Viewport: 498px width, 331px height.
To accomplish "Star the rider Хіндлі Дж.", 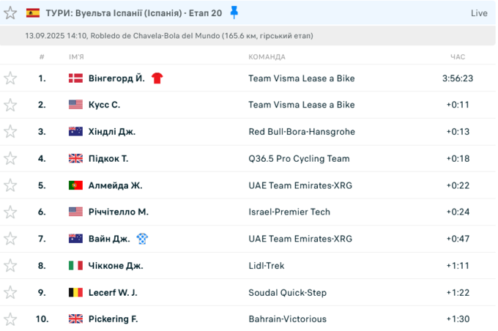I will point(10,132).
